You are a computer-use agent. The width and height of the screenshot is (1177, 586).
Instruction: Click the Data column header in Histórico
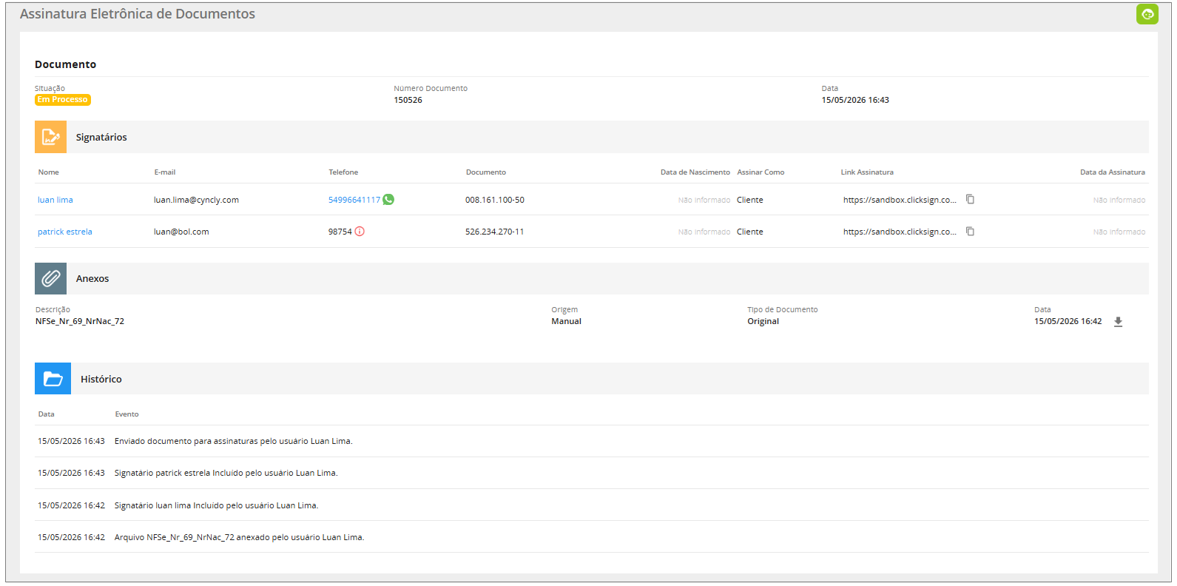pos(47,414)
